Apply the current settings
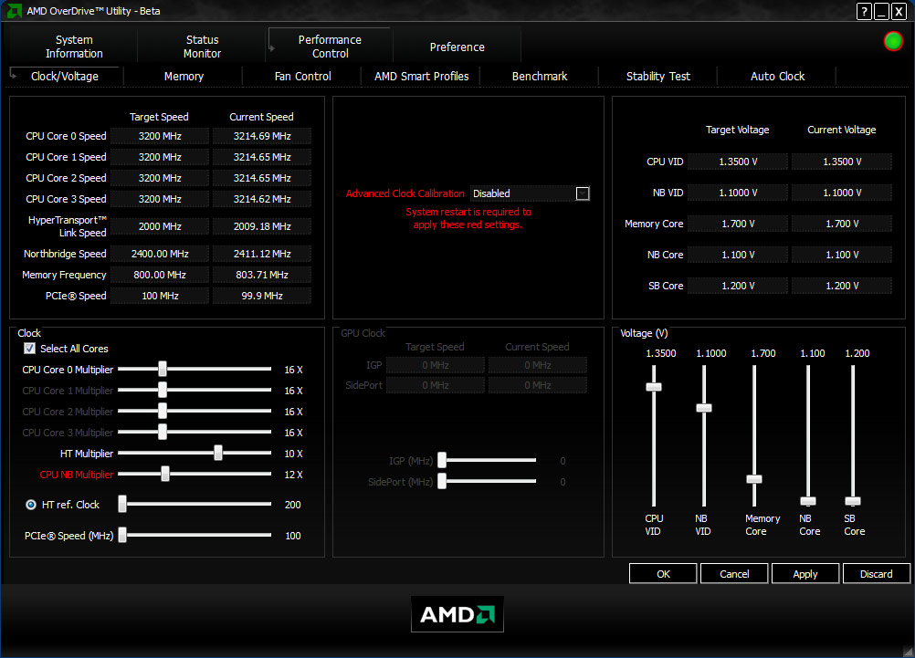The width and height of the screenshot is (915, 658). pyautogui.click(x=805, y=574)
